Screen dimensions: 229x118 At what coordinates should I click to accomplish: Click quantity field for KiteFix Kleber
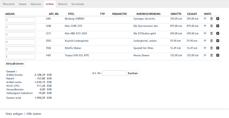pyautogui.click(x=20, y=49)
